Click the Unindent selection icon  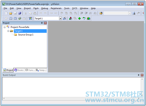86,13
